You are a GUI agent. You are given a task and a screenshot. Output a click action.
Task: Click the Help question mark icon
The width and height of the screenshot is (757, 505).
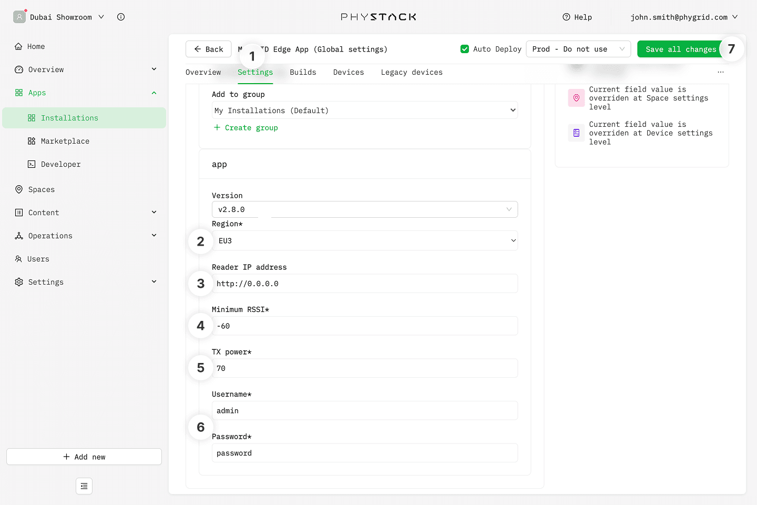(566, 17)
